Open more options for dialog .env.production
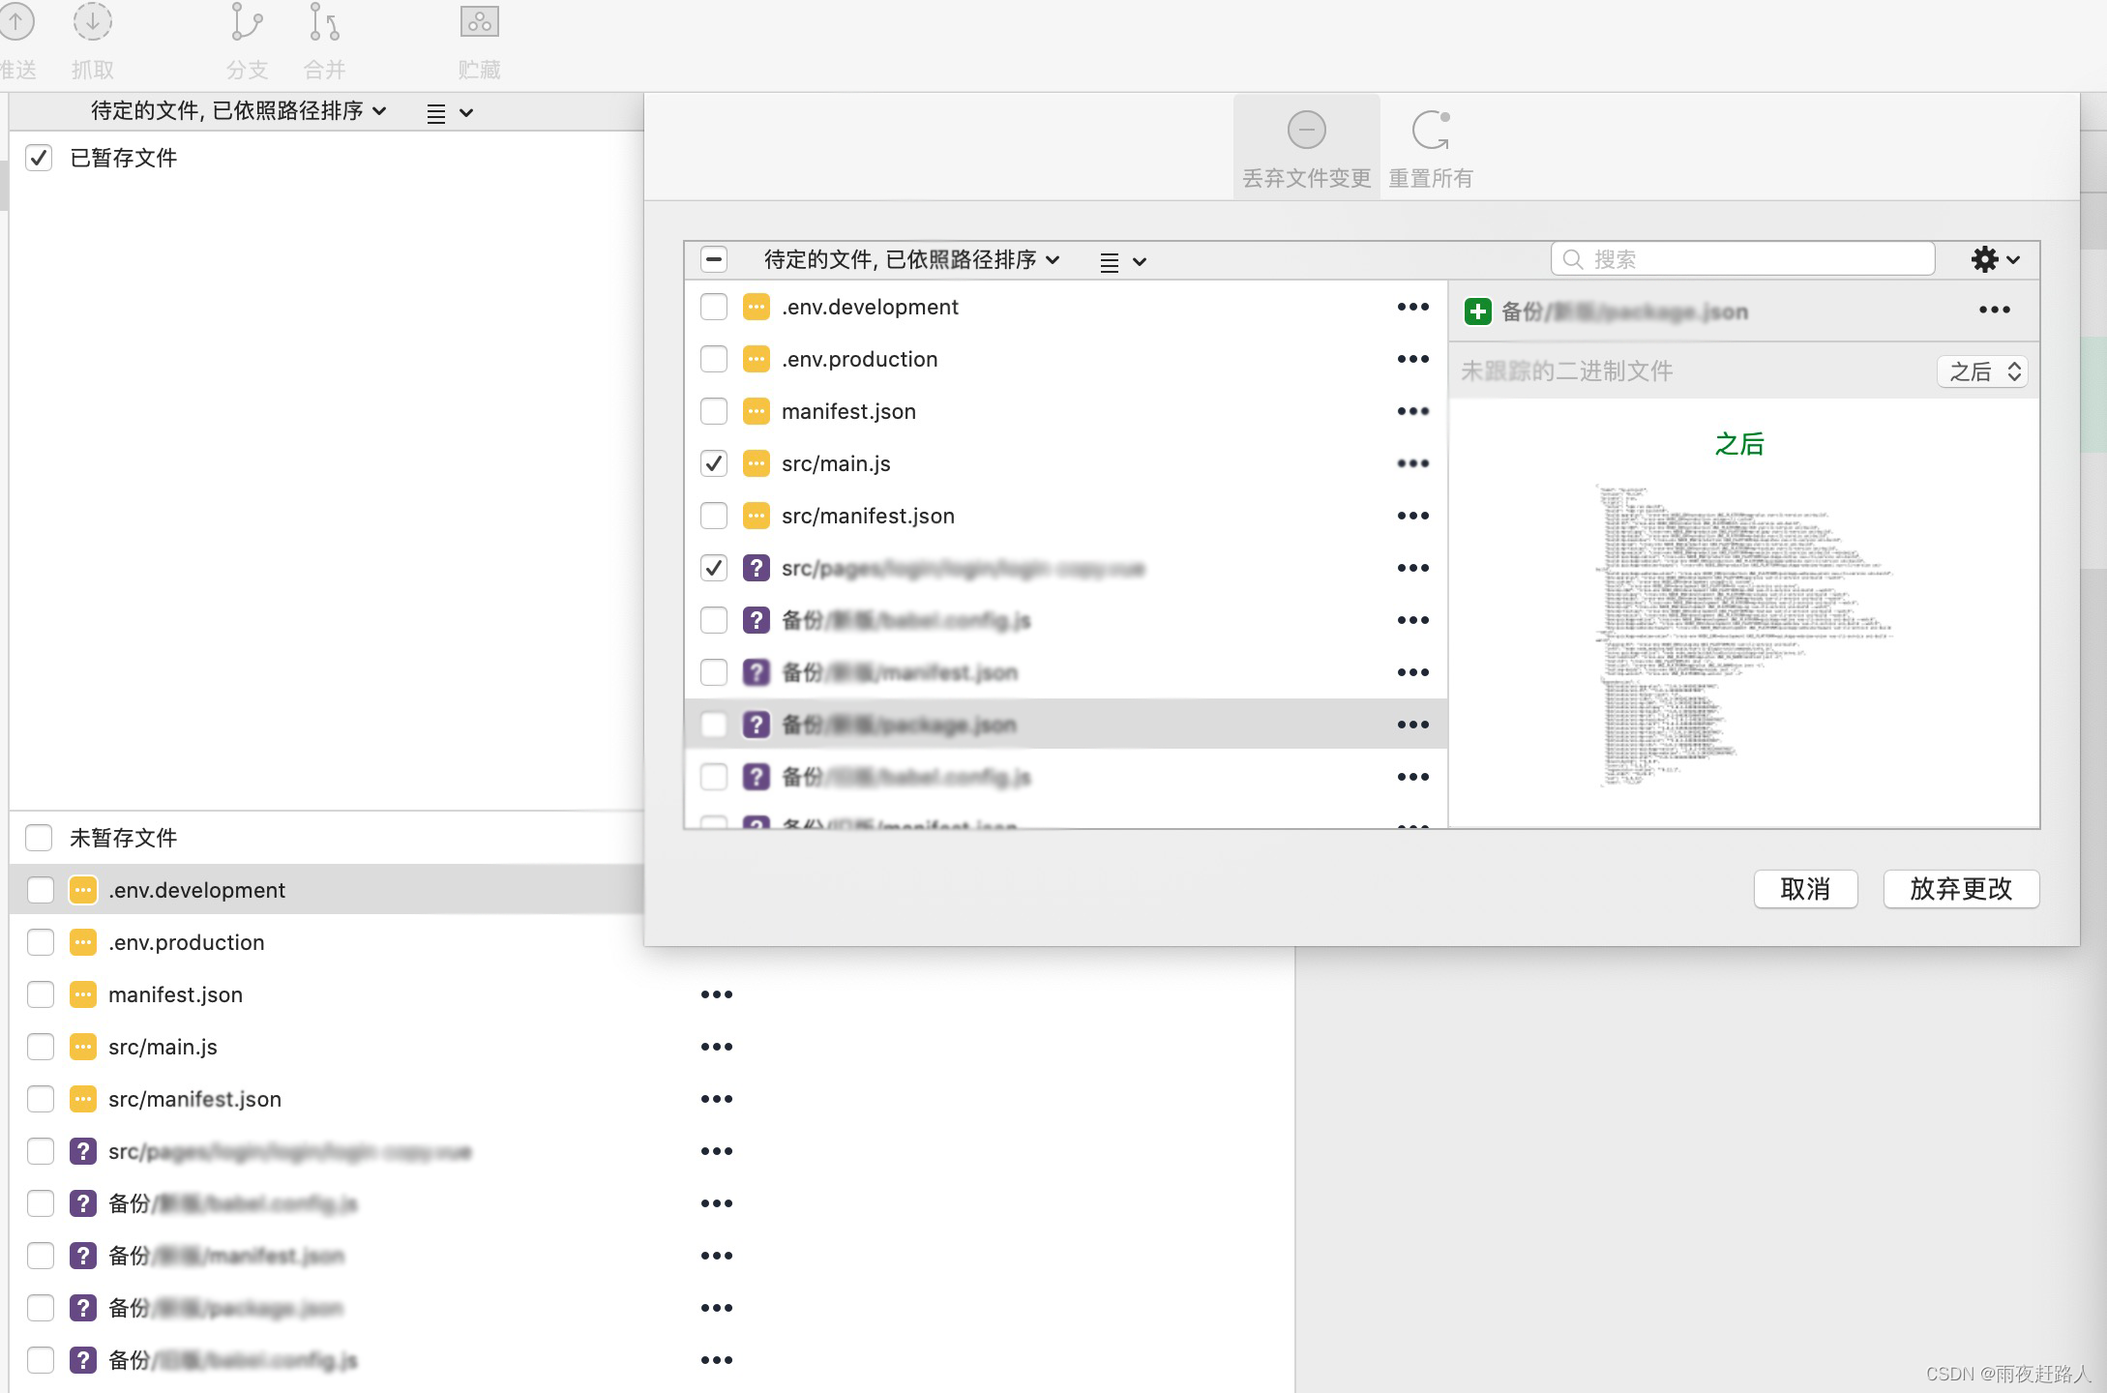 point(1412,359)
